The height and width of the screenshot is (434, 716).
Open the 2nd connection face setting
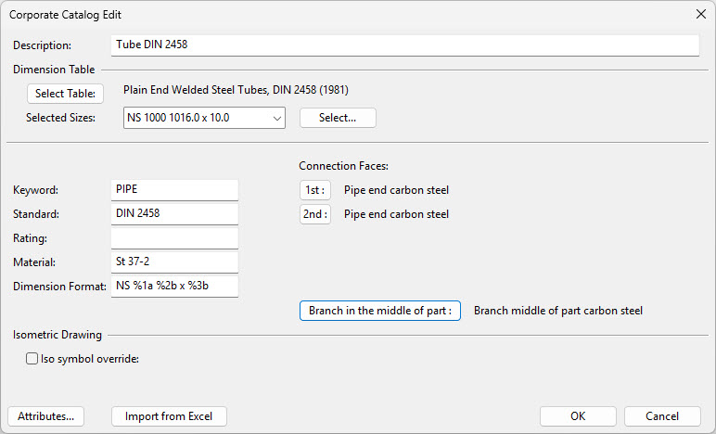point(314,214)
